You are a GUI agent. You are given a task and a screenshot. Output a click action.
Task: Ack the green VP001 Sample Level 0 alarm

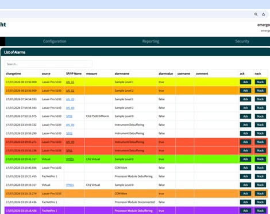coord(245,159)
